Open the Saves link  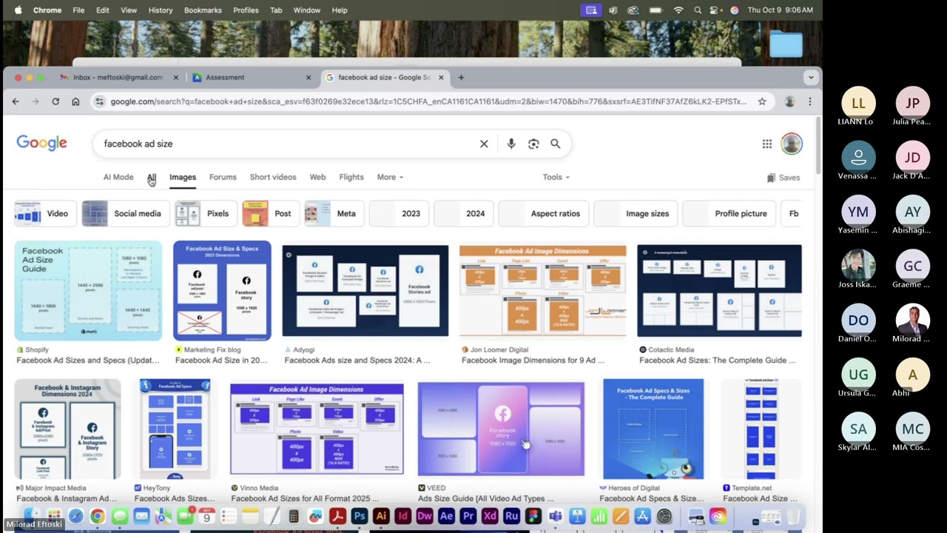point(783,178)
